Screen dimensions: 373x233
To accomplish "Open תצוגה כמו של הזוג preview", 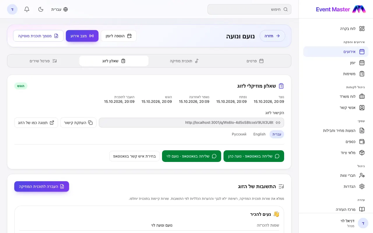I will tap(36, 123).
